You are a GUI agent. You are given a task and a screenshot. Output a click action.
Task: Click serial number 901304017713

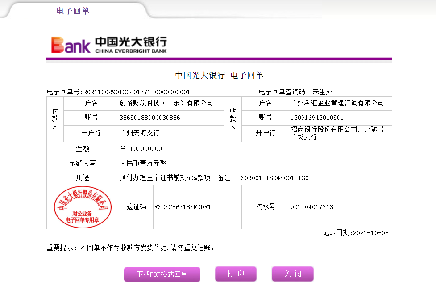[x=311, y=207]
